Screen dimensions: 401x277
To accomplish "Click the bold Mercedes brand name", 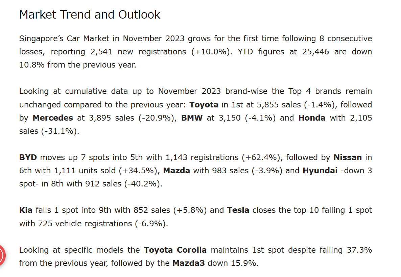I will pyautogui.click(x=53, y=118).
